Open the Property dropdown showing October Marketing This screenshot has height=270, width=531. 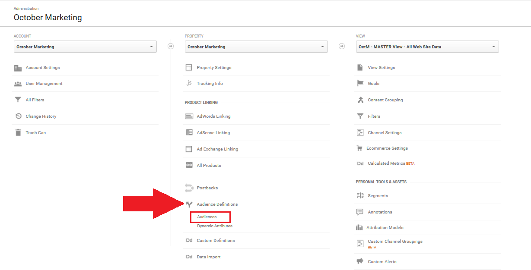click(256, 47)
